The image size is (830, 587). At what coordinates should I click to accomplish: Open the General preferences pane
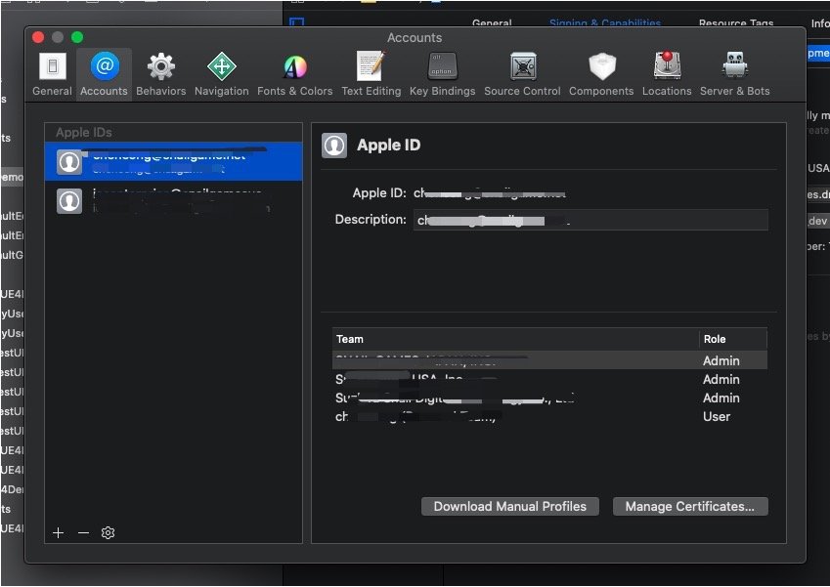point(52,74)
